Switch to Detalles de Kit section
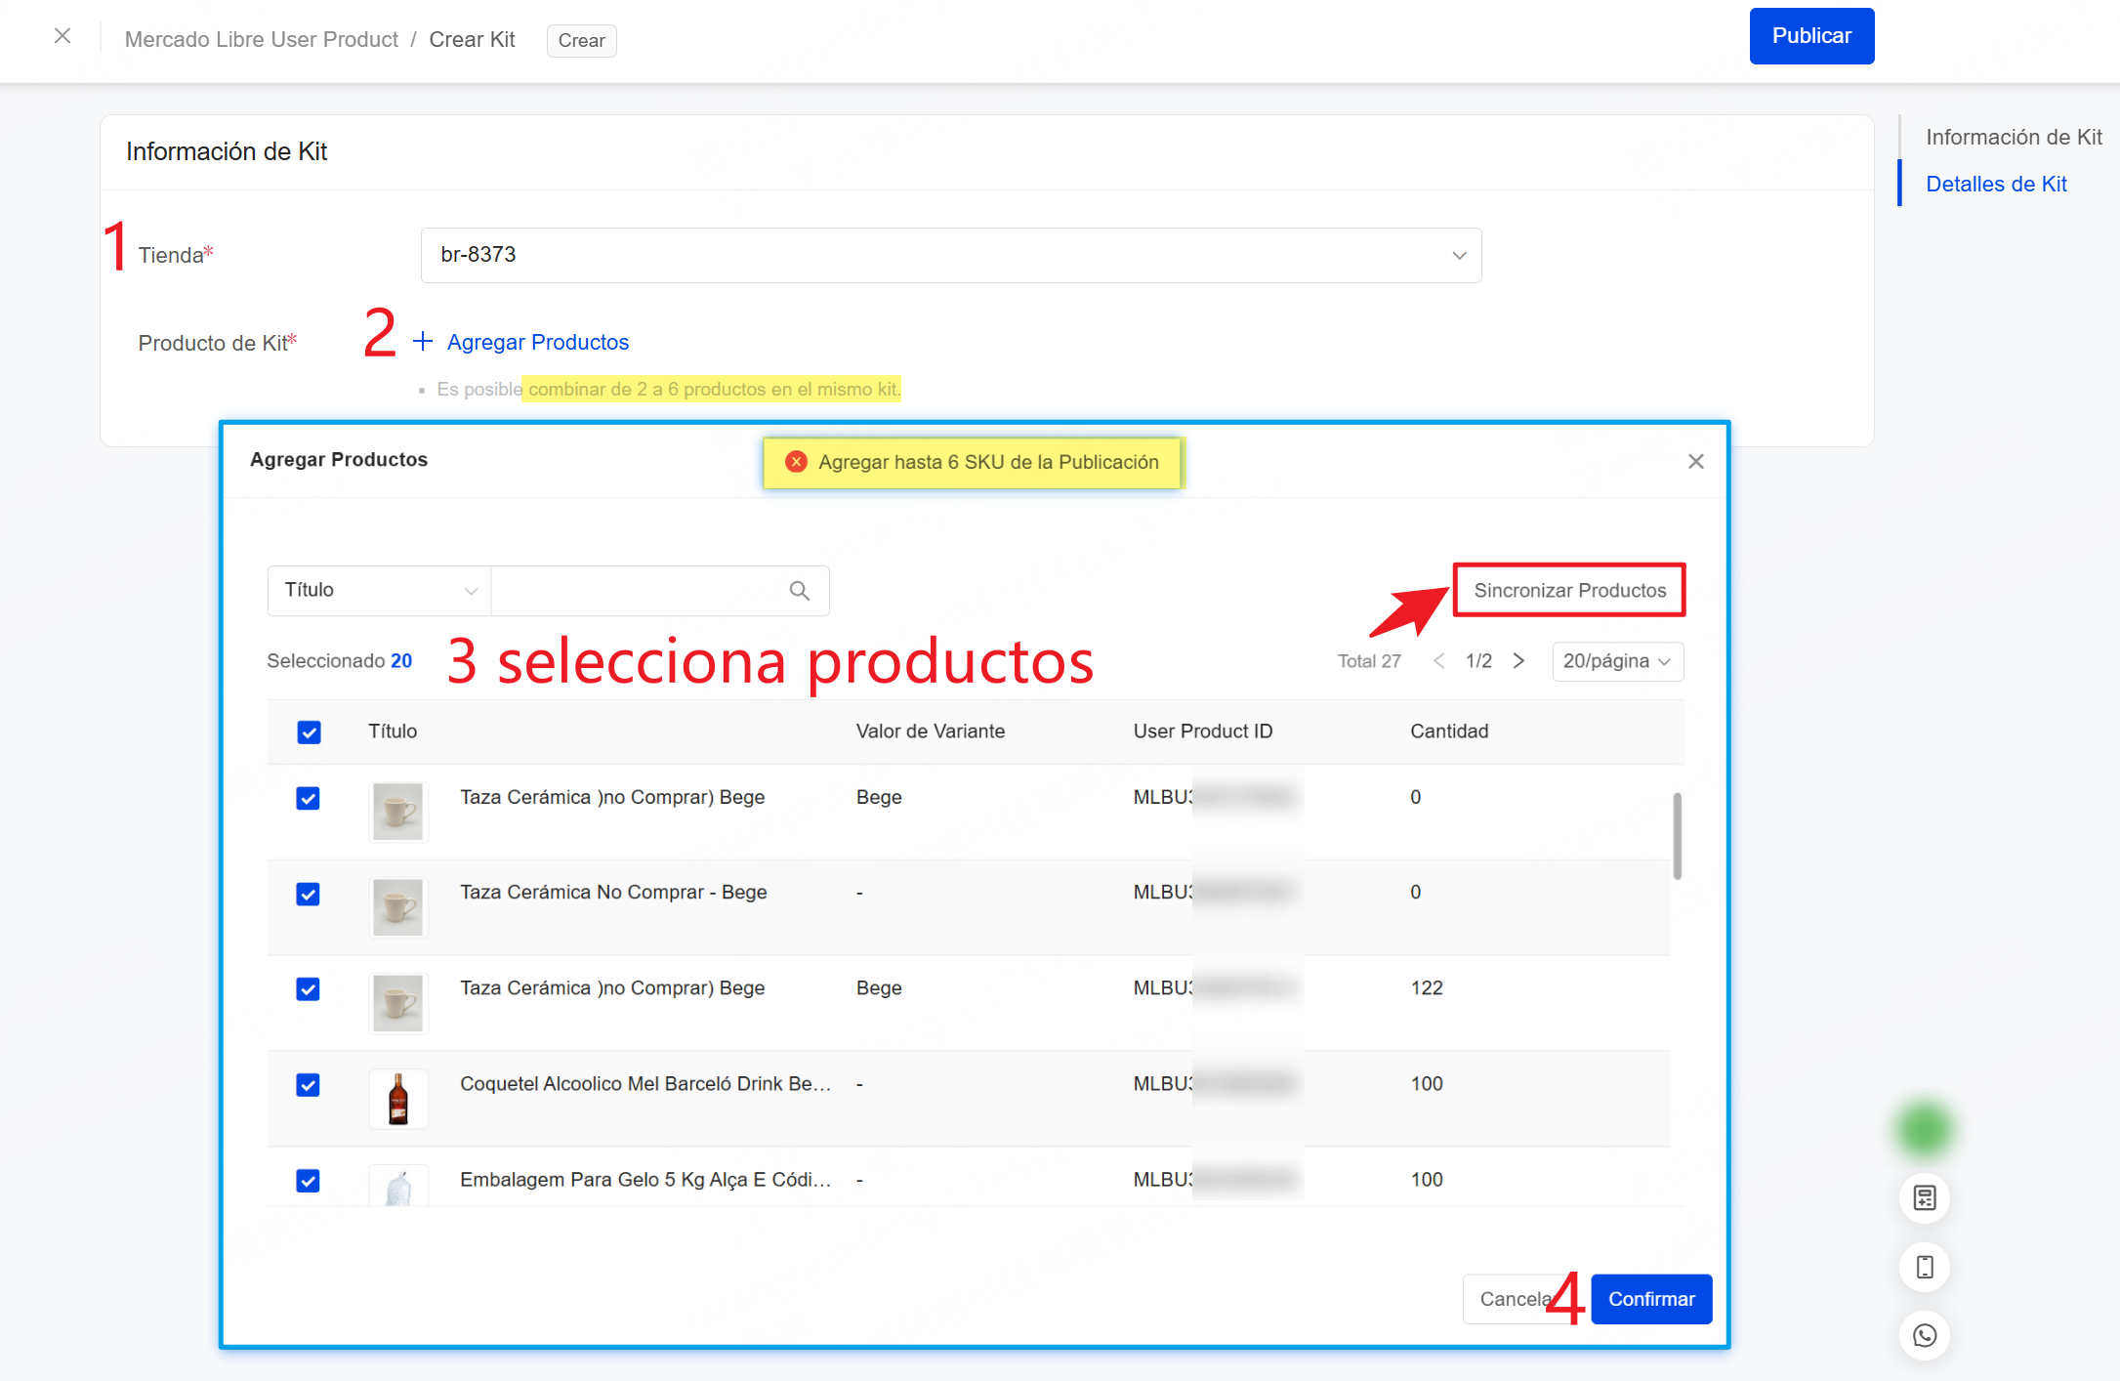This screenshot has width=2120, height=1381. pos(1996,184)
